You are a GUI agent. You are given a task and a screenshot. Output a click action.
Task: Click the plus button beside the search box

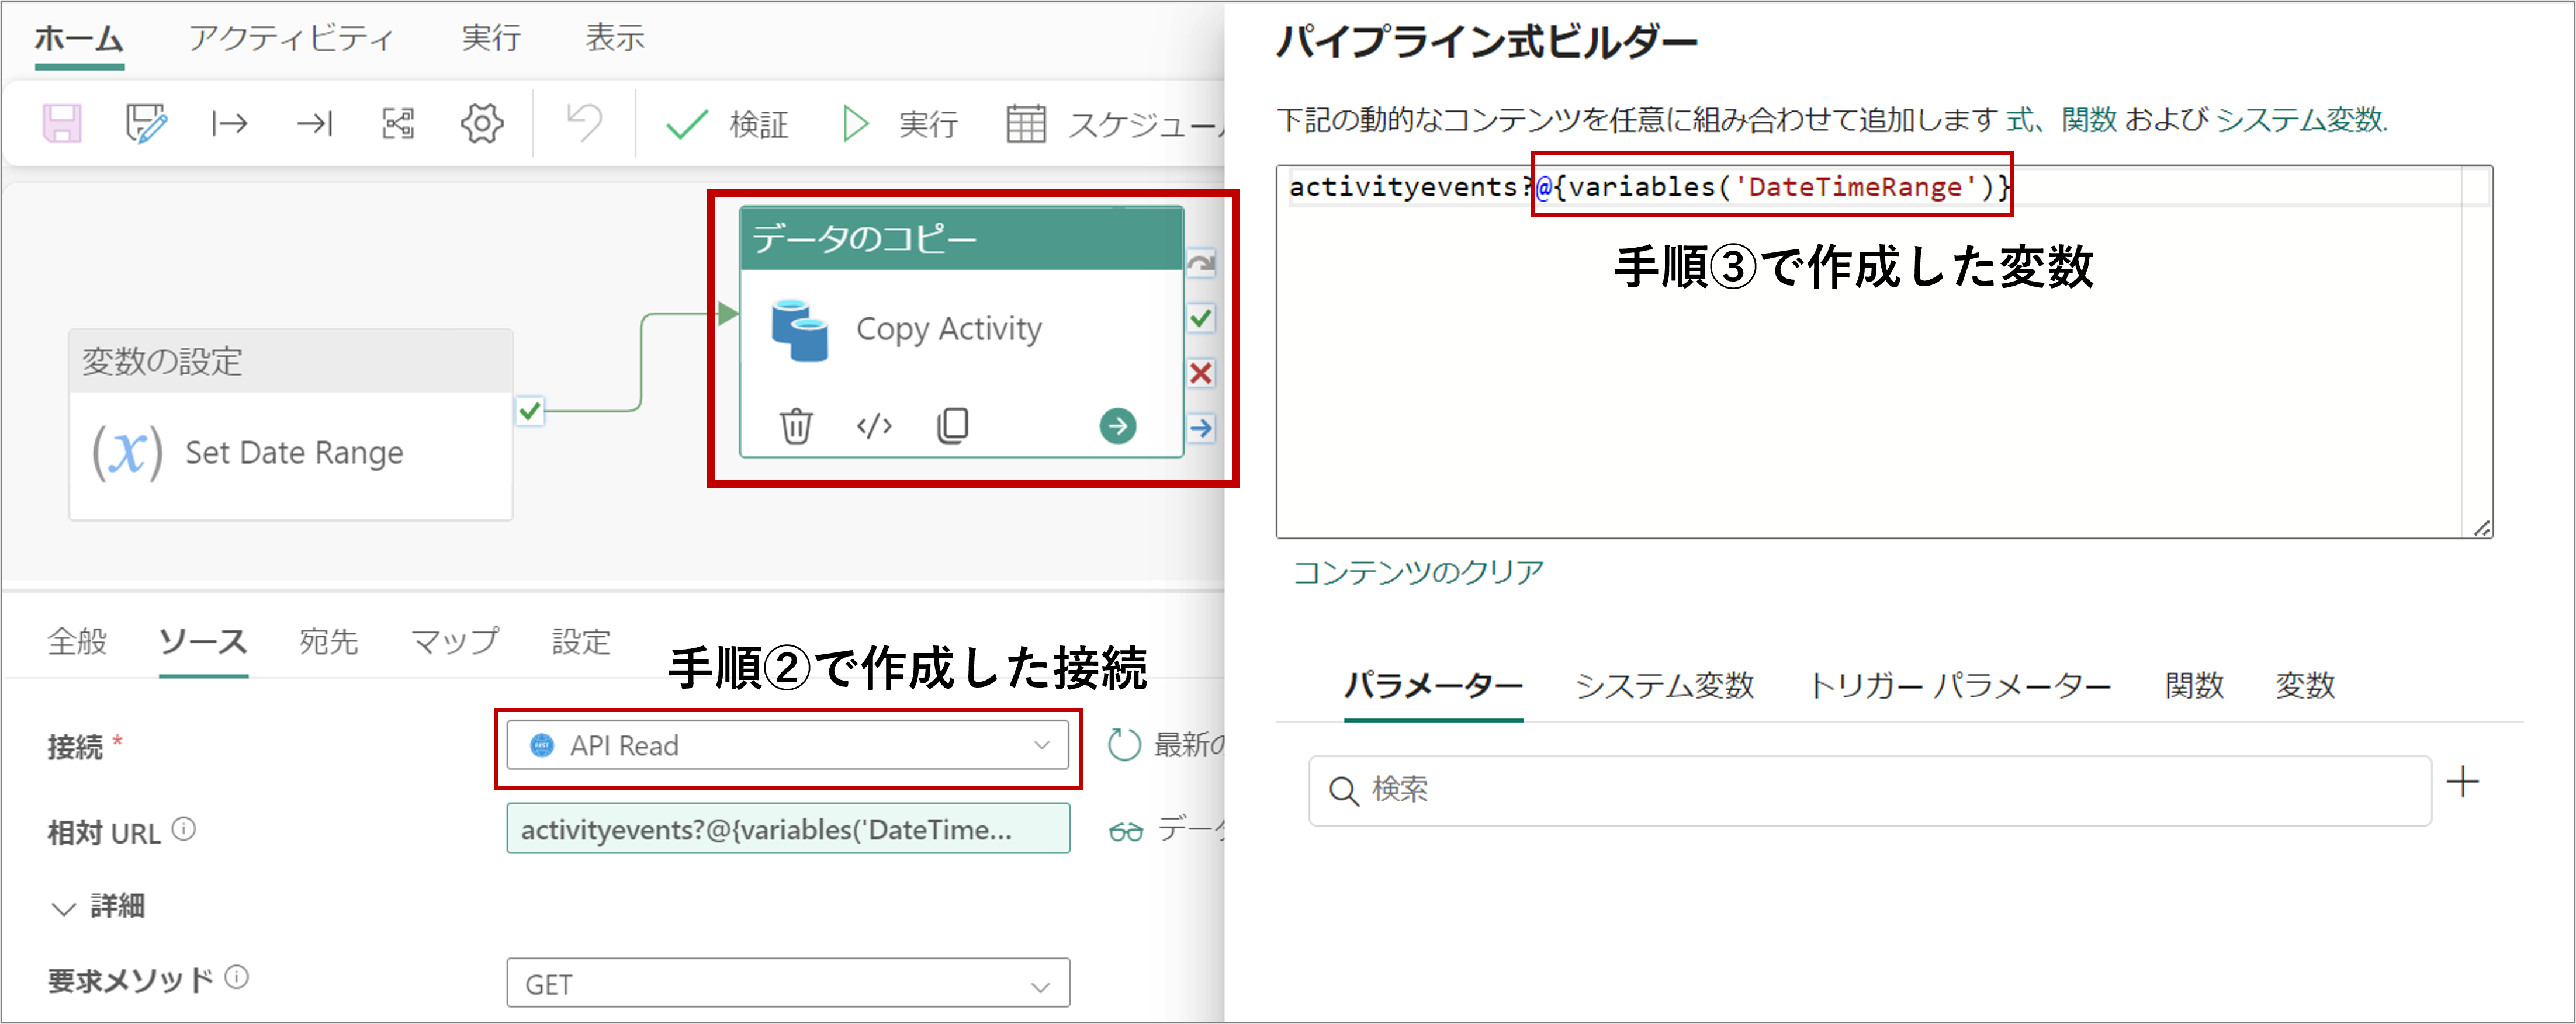pyautogui.click(x=2464, y=782)
